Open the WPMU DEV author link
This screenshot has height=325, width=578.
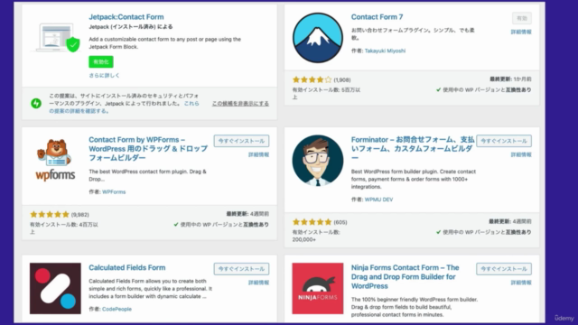coord(378,200)
